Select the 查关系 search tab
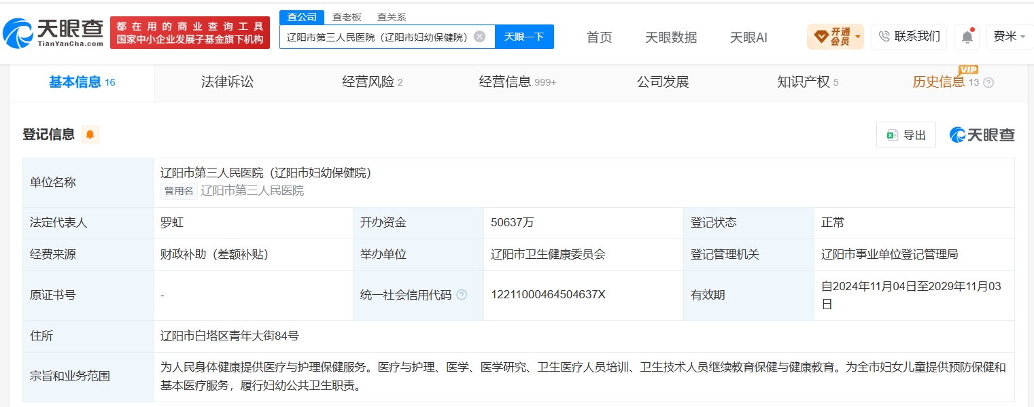Image resolution: width=1034 pixels, height=407 pixels. click(392, 17)
